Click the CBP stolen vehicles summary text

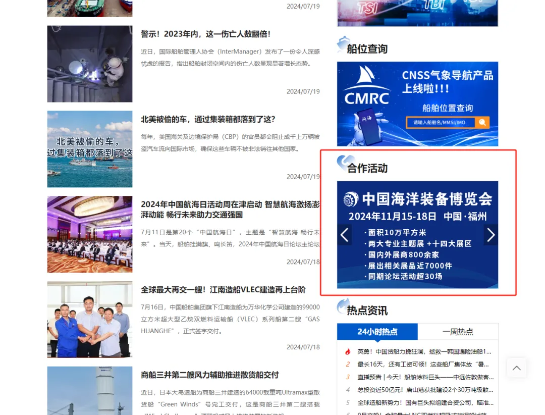coord(230,142)
